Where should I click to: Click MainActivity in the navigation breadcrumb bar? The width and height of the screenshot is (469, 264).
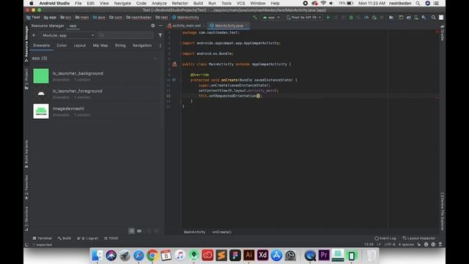tap(185, 18)
